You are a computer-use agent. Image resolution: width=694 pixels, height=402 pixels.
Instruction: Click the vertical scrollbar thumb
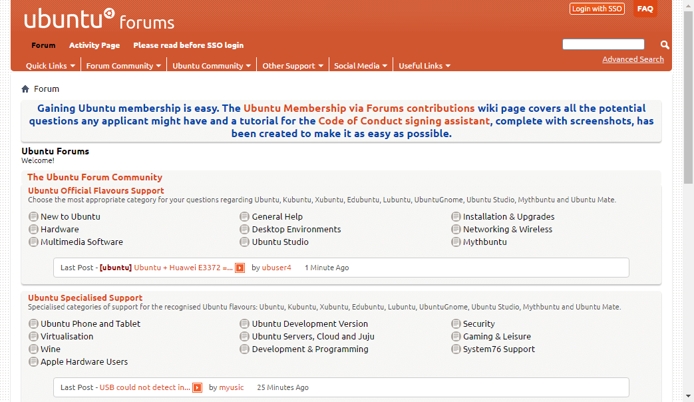pyautogui.click(x=688, y=97)
